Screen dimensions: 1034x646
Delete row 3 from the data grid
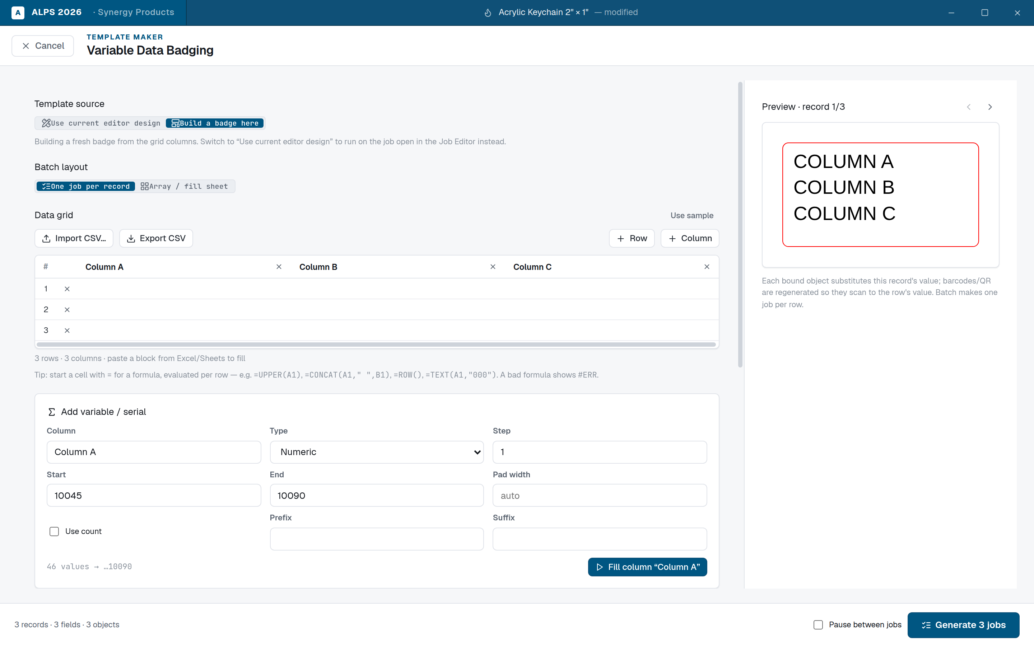[x=67, y=331]
